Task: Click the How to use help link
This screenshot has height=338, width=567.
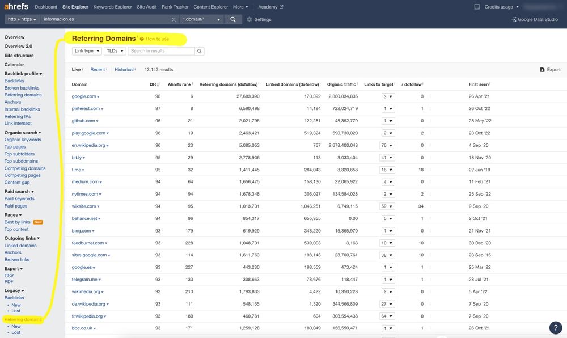Action: coord(155,39)
